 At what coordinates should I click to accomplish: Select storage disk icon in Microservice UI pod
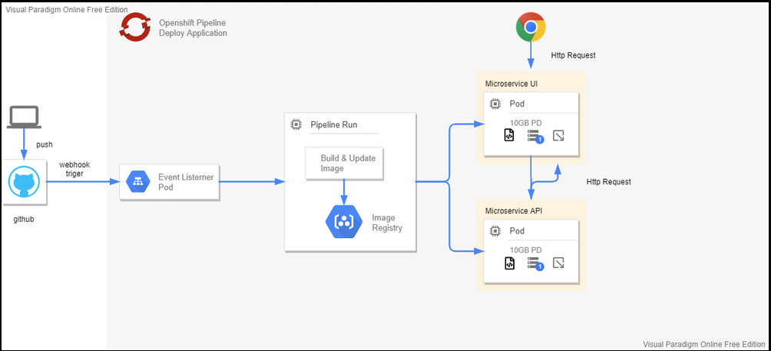[534, 136]
